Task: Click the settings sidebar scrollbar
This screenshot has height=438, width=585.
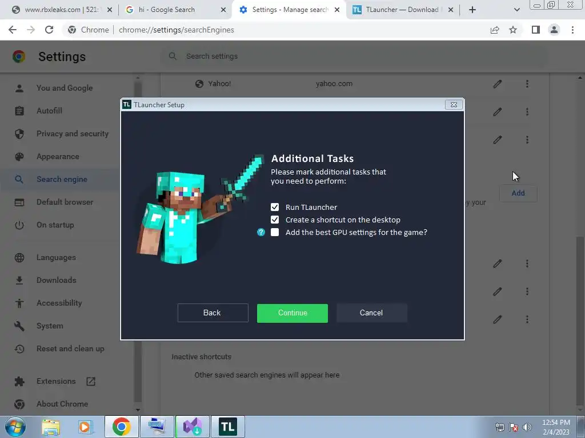Action: tap(138, 243)
